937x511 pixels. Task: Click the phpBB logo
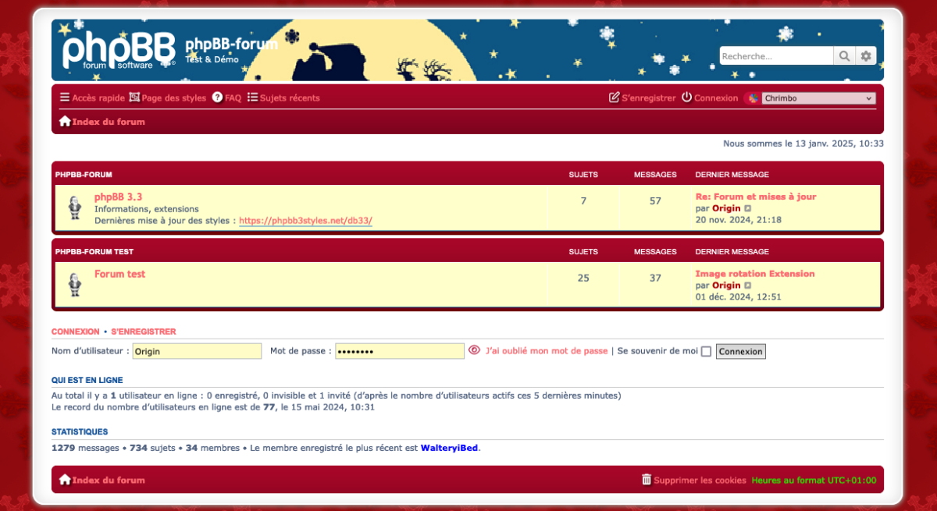[x=119, y=51]
